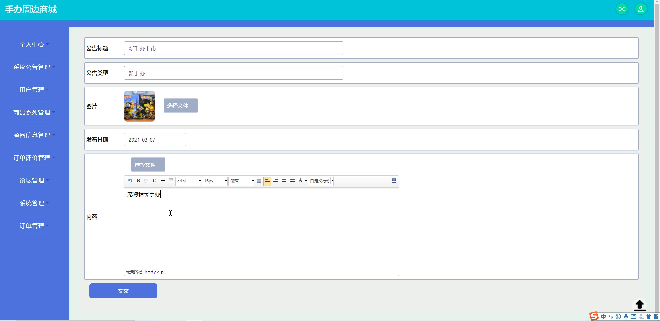Screen dimensions: 660x321
Task: Insert horizontal line in editor
Action: click(163, 181)
